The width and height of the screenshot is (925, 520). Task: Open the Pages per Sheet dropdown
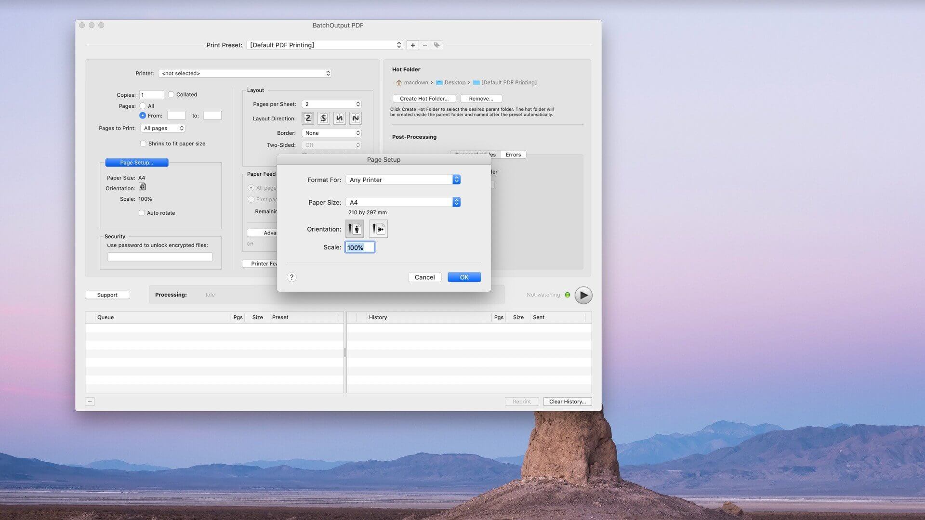click(x=331, y=104)
